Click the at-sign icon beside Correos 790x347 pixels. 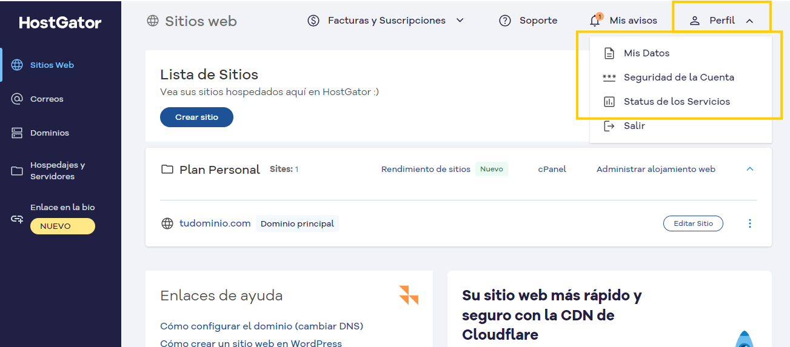(x=17, y=99)
